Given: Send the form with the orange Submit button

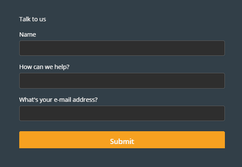Looking at the screenshot, I should 122,140.
